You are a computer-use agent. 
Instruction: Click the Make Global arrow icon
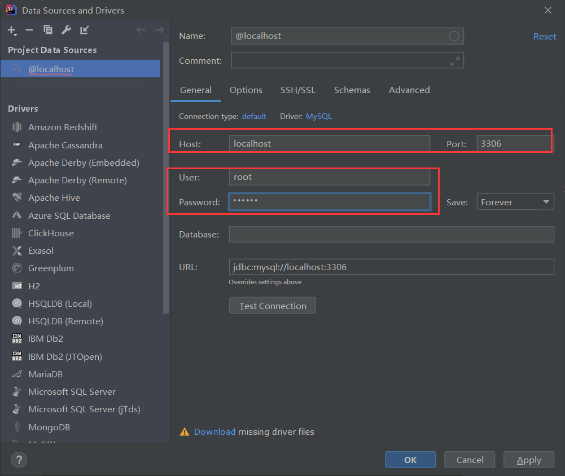pyautogui.click(x=84, y=30)
